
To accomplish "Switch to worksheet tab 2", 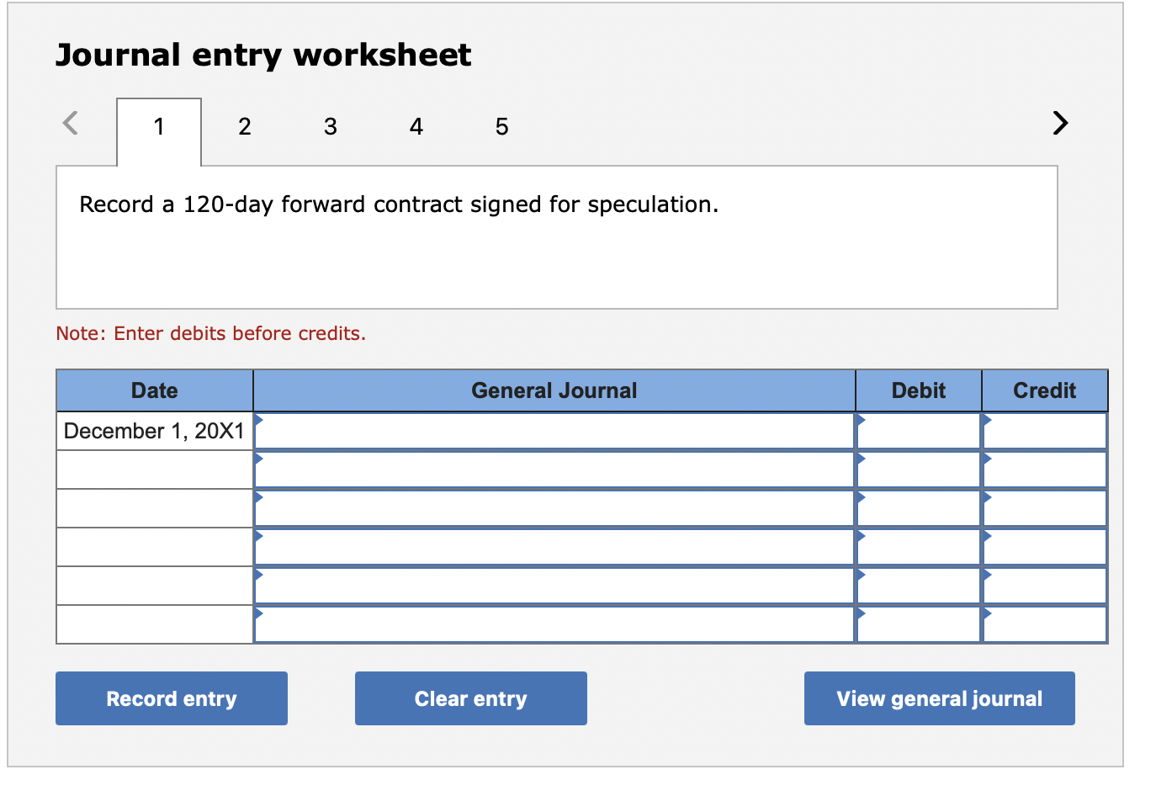I will [x=245, y=127].
